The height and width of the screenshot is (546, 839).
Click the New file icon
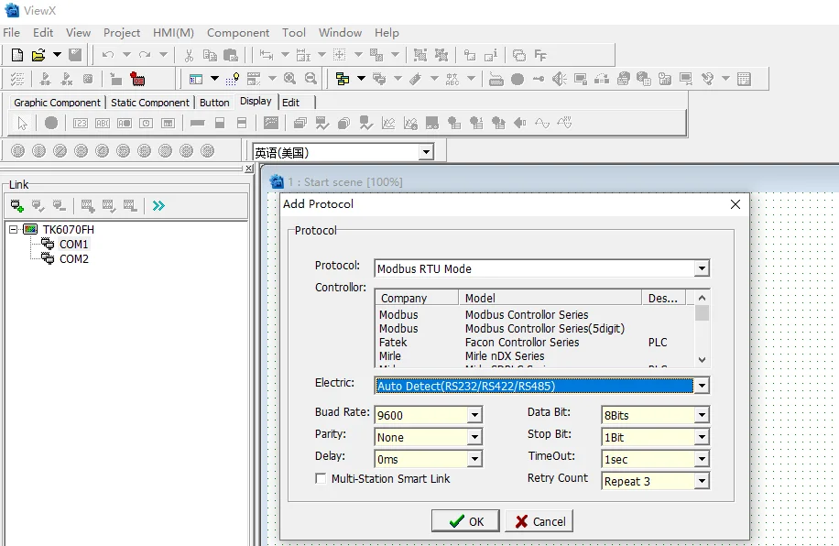(x=16, y=55)
